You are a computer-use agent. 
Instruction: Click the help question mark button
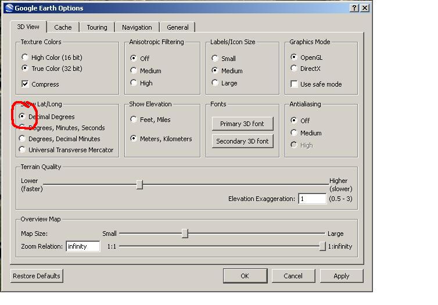(354, 8)
